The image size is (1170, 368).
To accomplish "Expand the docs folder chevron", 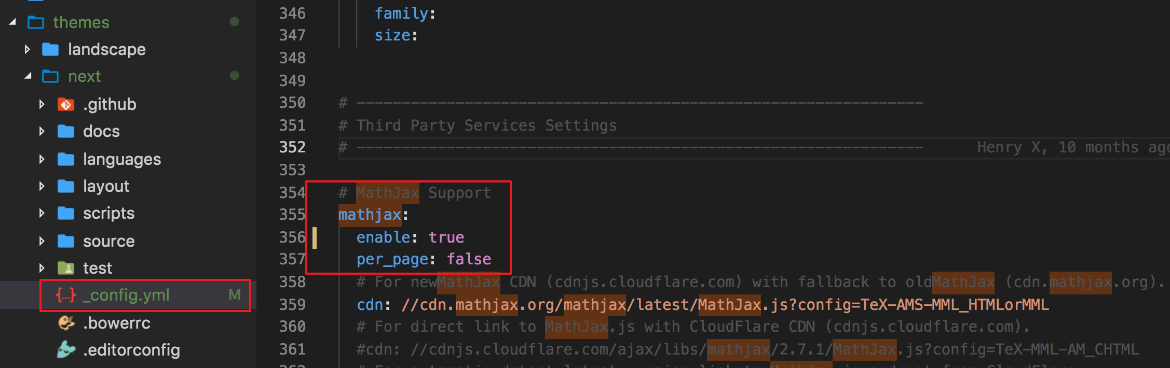I will click(42, 131).
